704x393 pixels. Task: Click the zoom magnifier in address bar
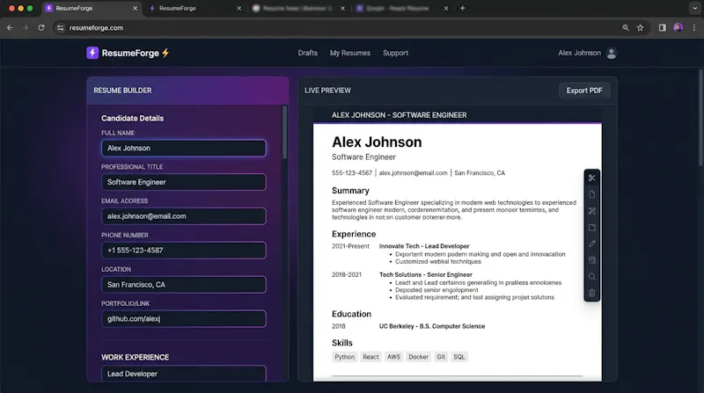point(626,28)
